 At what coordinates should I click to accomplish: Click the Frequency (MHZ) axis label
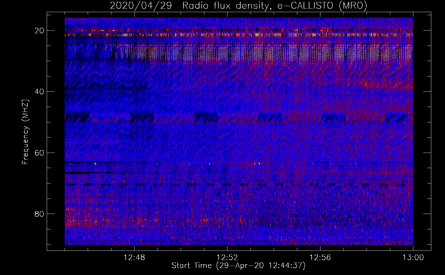[25, 132]
